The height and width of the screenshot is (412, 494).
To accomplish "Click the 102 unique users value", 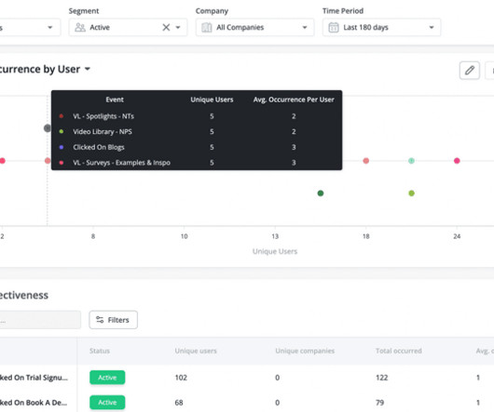I will point(181,378).
